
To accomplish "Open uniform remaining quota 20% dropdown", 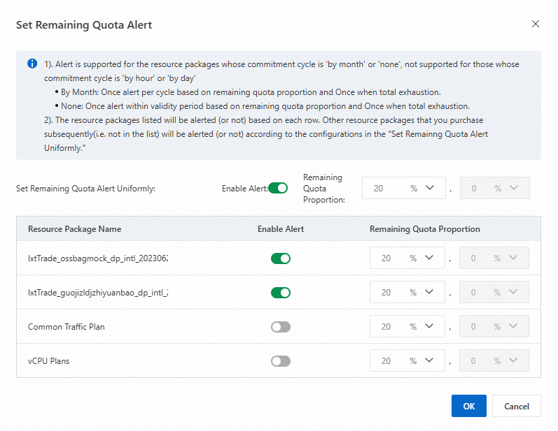I will click(x=429, y=188).
